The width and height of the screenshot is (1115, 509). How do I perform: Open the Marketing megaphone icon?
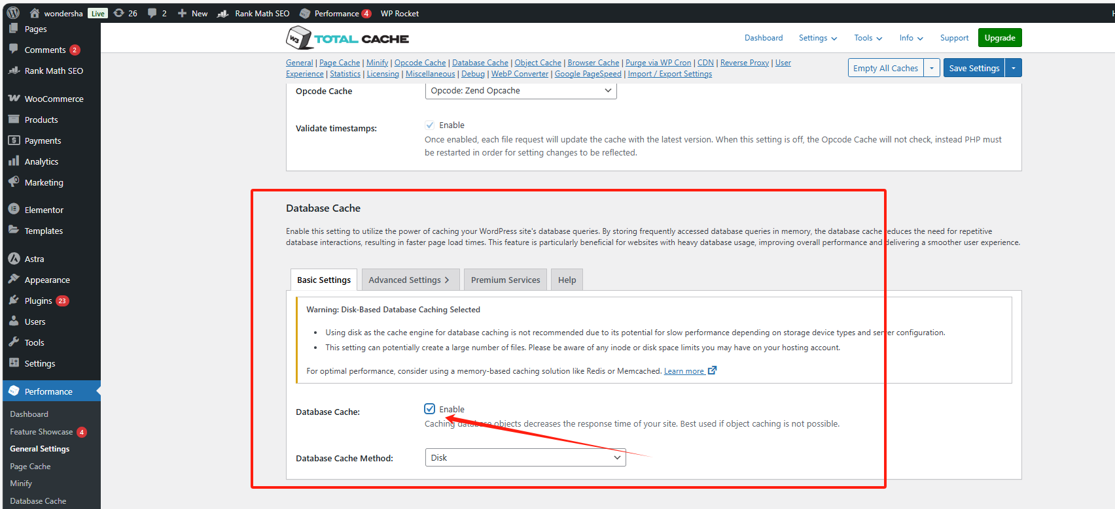(14, 182)
